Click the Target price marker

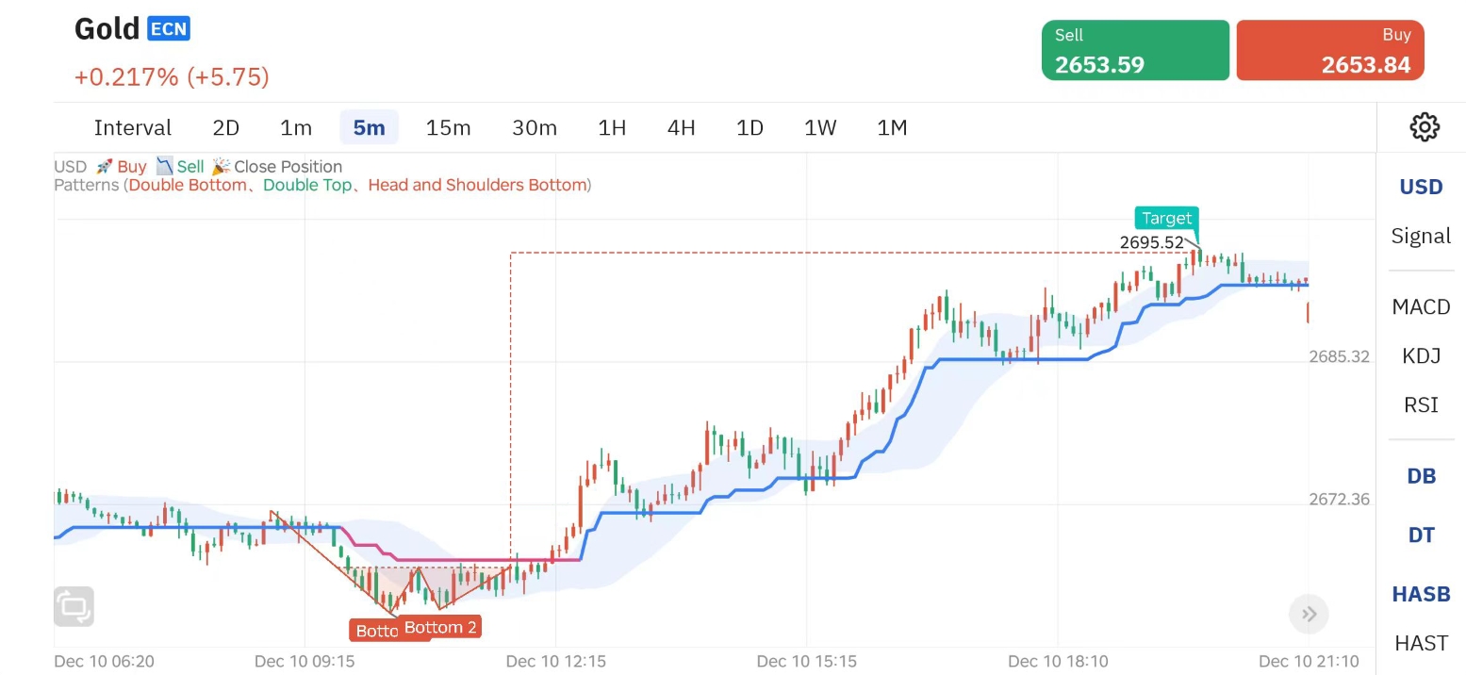(x=1167, y=219)
